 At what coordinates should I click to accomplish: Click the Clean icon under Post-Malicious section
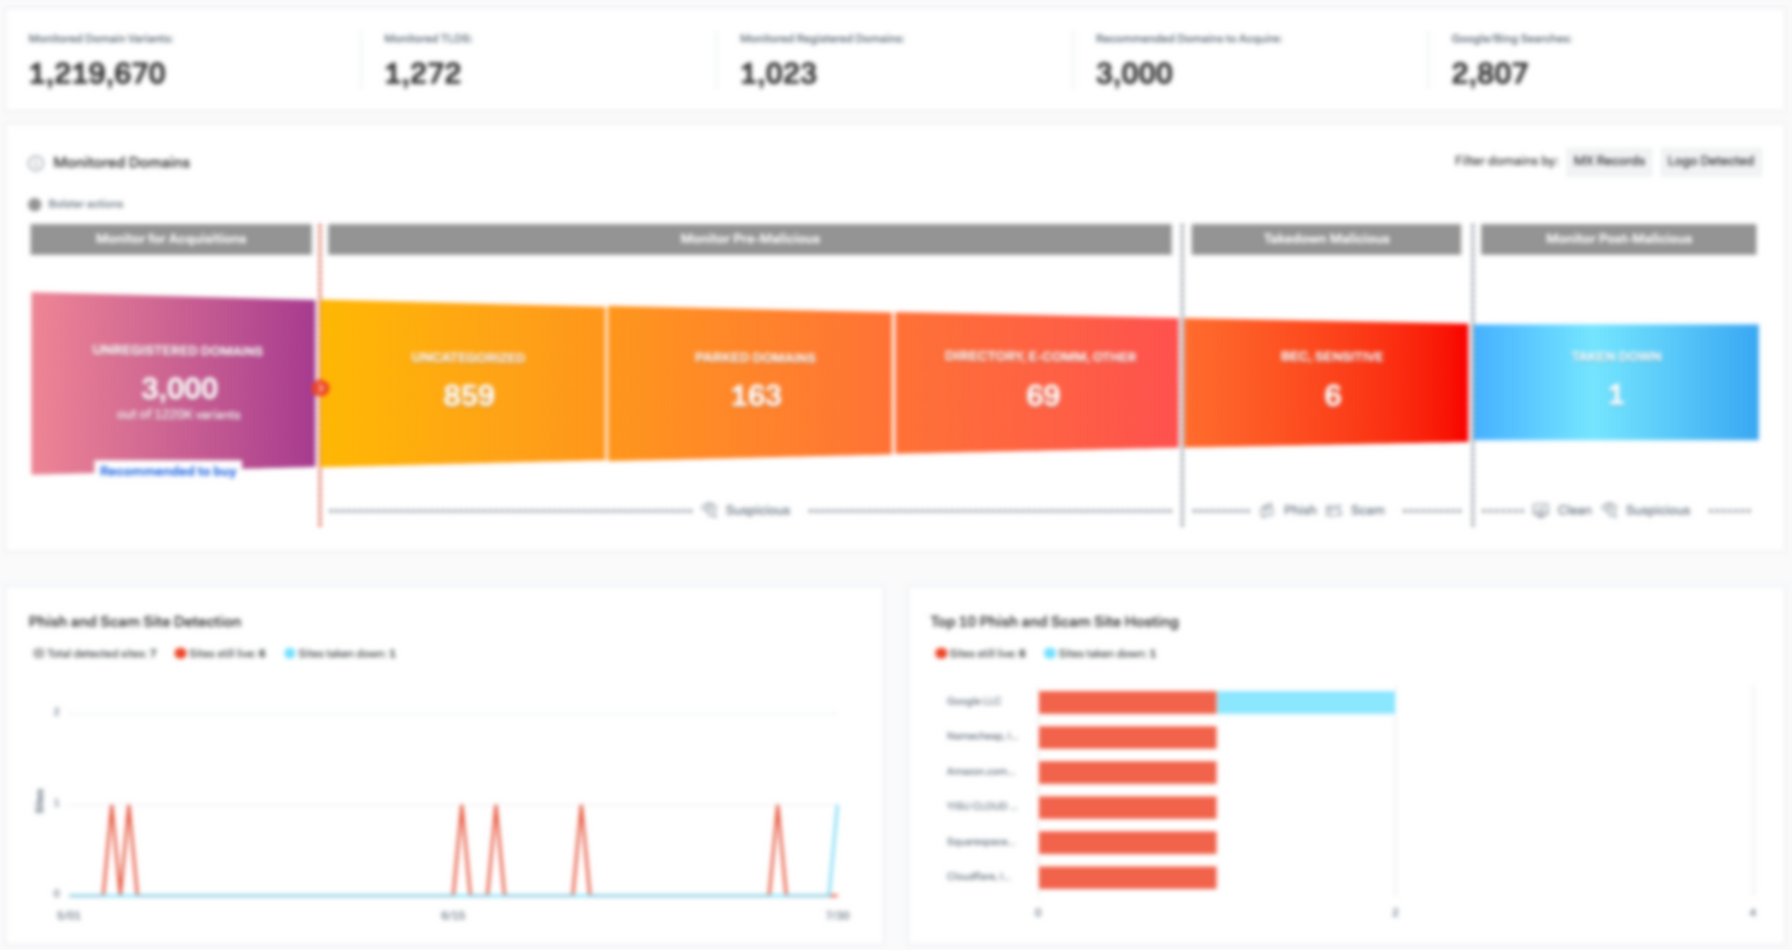point(1540,510)
